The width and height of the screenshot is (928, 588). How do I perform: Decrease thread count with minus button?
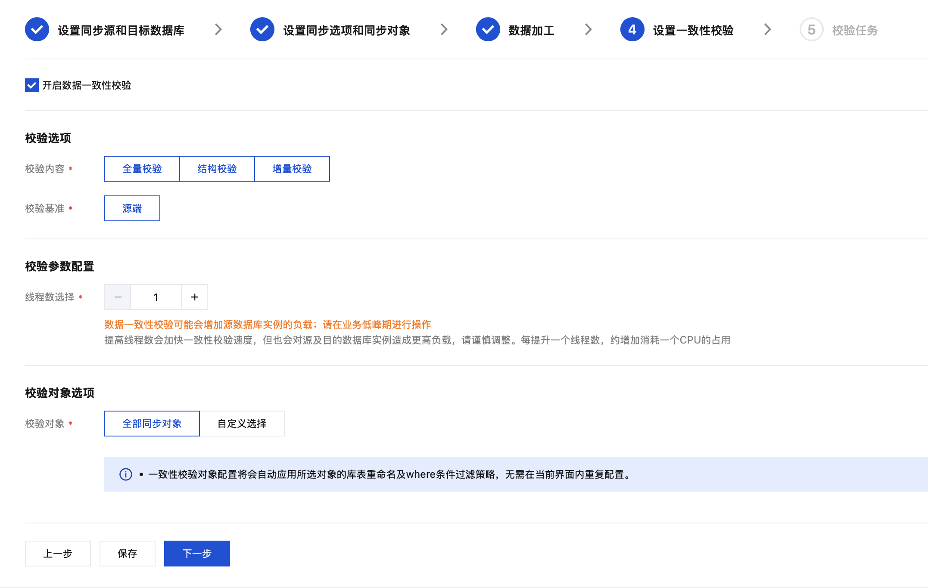click(x=118, y=297)
